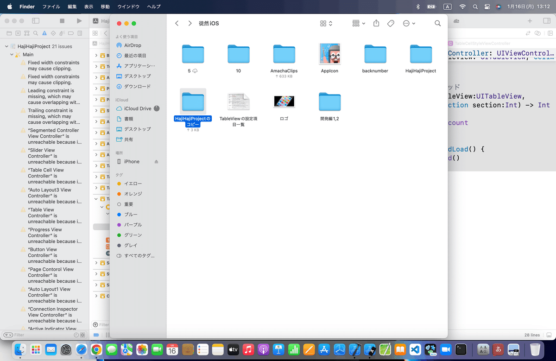Image resolution: width=556 pixels, height=361 pixels.
Task: Click Finder search magnifier
Action: 438,23
